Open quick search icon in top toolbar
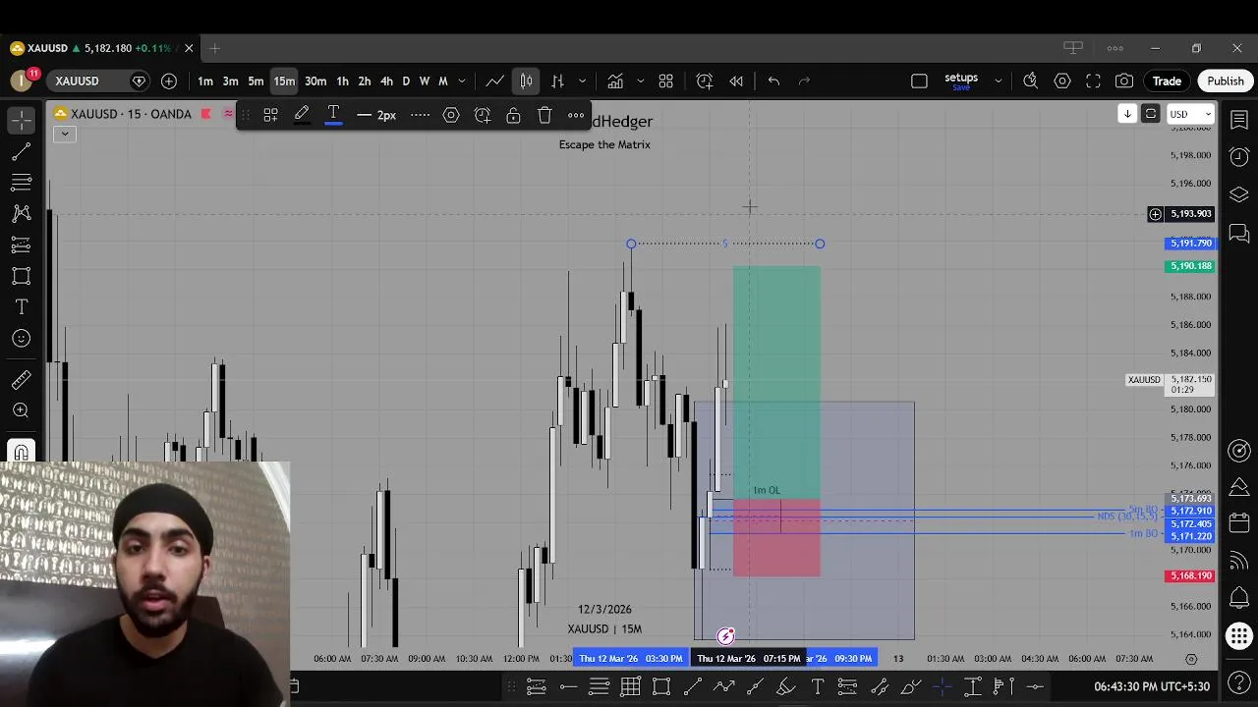Viewport: 1258px width, 707px height. click(x=1030, y=81)
